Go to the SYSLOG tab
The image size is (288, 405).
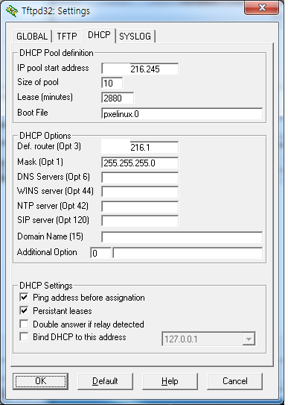135,36
